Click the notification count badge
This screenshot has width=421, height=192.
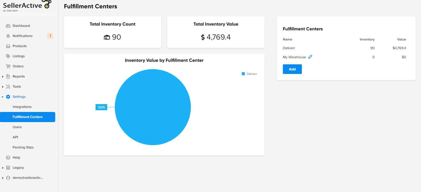50,36
